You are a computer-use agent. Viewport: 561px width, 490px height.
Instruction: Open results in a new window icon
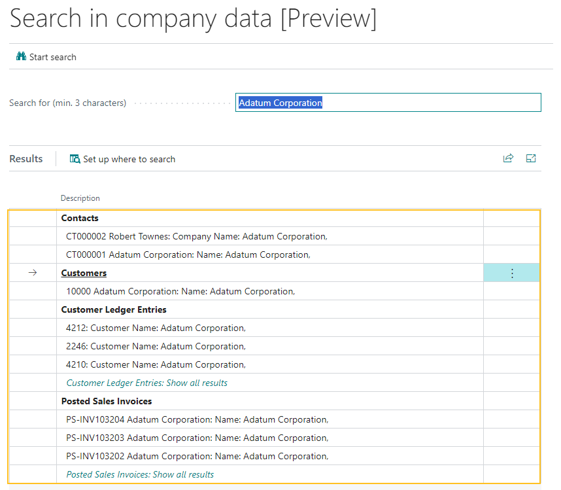tap(530, 158)
